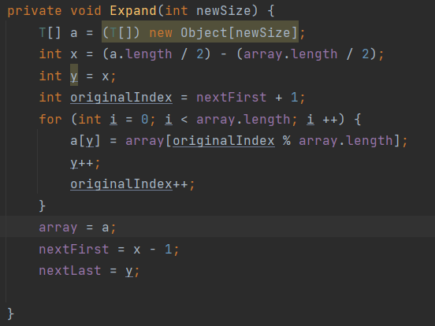Screen dimensions: 435x326
Task: Click originalIndex in the int declaration line
Action: click(121, 98)
